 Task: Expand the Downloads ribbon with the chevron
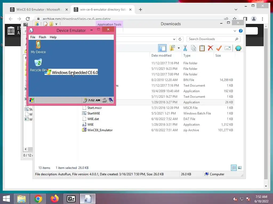pos(235,31)
